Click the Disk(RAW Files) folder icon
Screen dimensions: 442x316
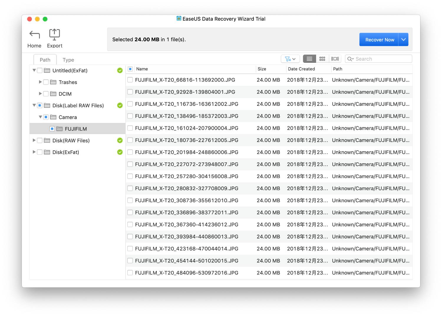pos(47,140)
